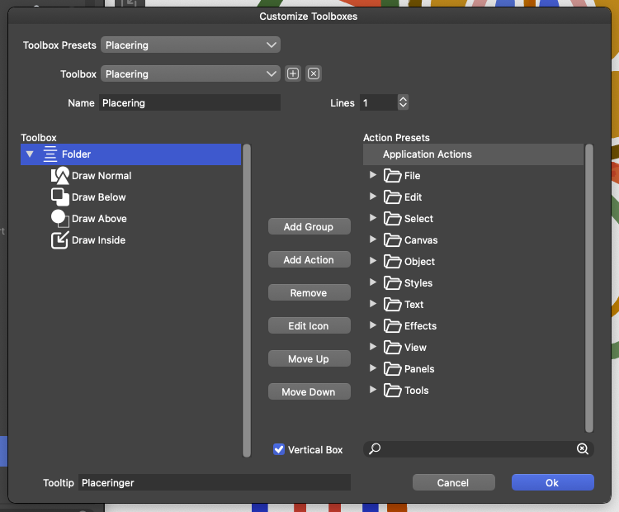Select the Application Actions header
The image size is (619, 512).
tap(427, 154)
